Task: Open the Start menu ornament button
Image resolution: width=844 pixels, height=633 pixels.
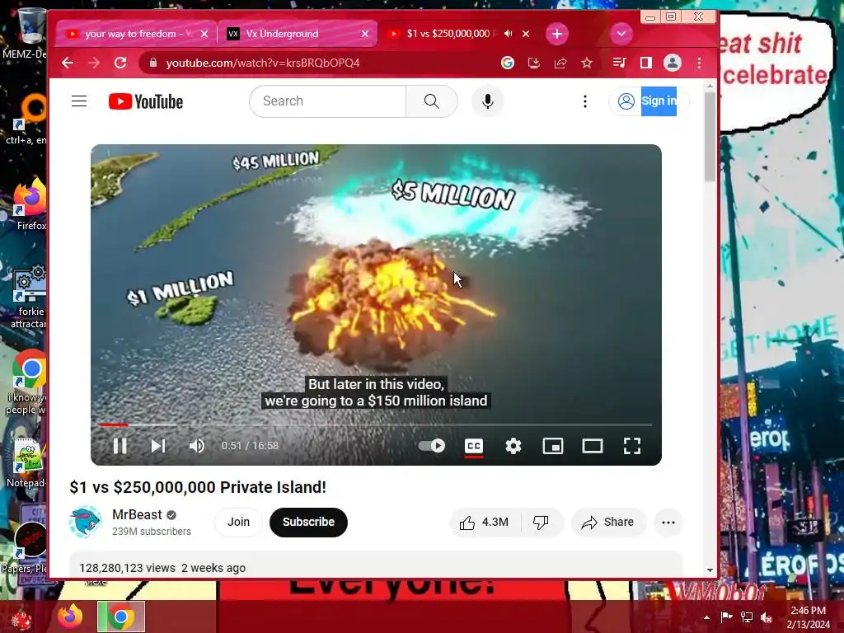Action: (x=22, y=618)
